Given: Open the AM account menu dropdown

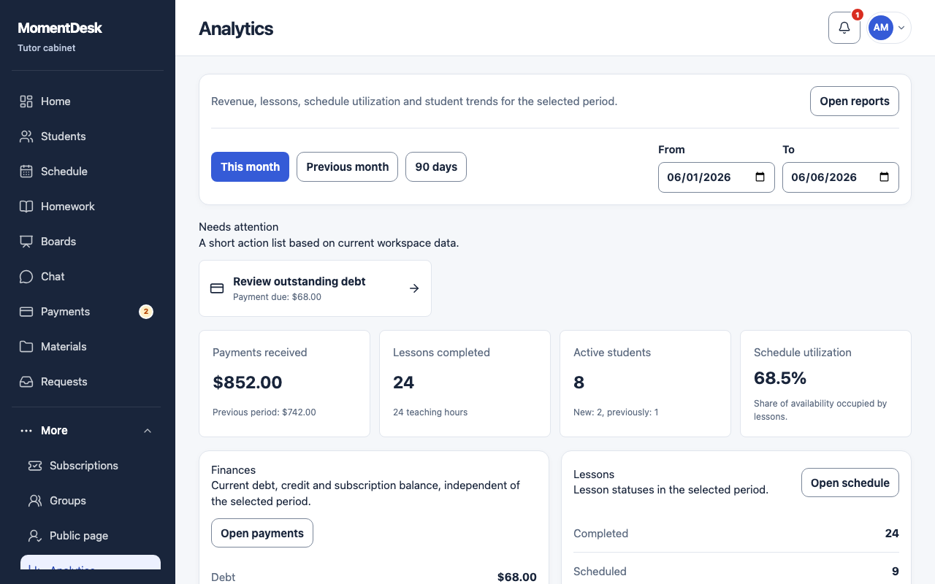Looking at the screenshot, I should click(x=889, y=28).
